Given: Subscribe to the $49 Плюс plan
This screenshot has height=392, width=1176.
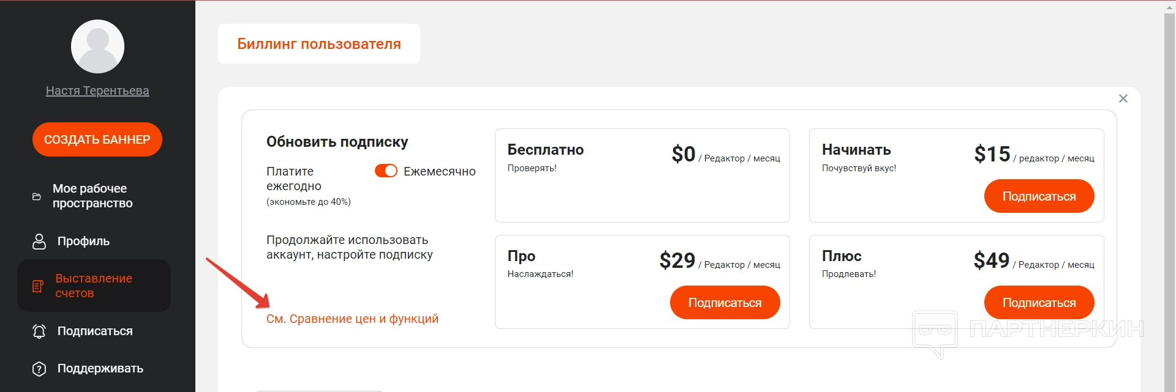Looking at the screenshot, I should click(x=1039, y=303).
